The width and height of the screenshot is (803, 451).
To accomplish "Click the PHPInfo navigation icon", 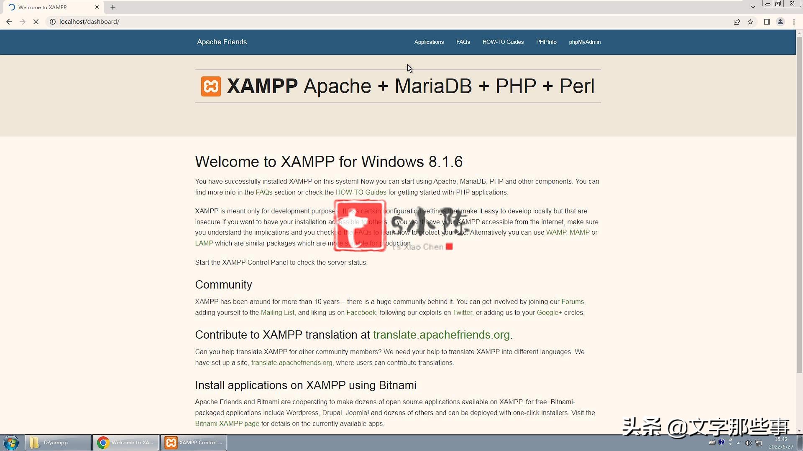I will point(546,42).
